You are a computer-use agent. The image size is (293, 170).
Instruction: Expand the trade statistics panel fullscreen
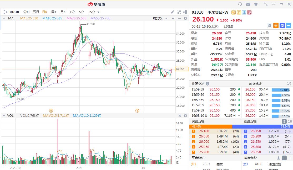click(x=289, y=84)
